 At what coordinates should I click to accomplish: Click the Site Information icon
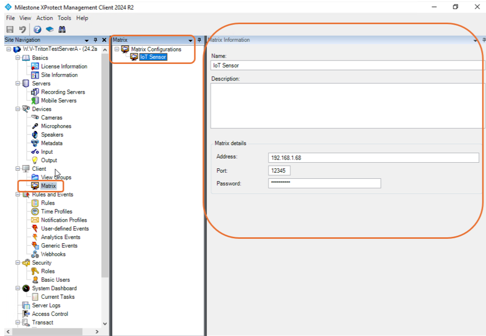pyautogui.click(x=35, y=75)
